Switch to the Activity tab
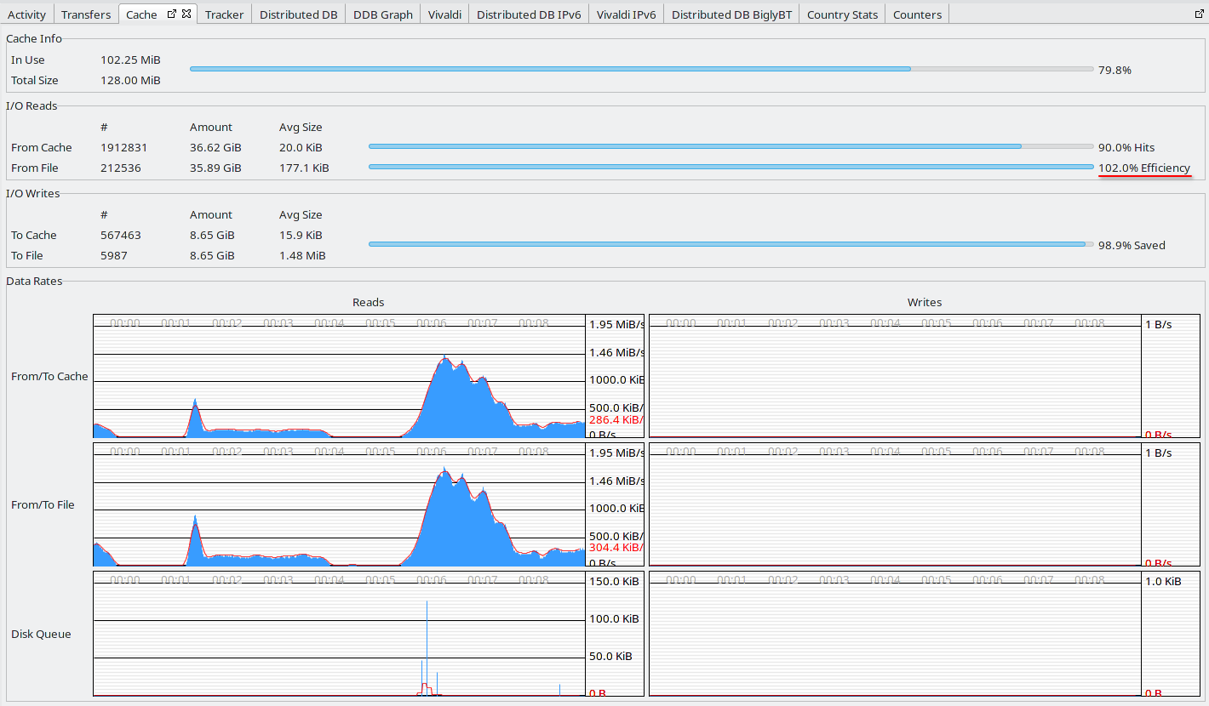This screenshot has height=706, width=1209. (x=26, y=14)
